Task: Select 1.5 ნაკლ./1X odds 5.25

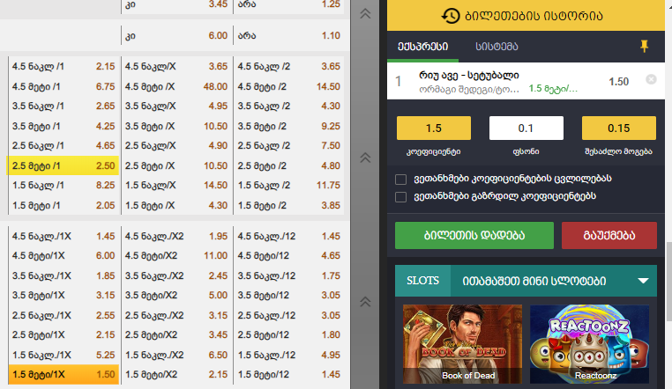Action: (x=63, y=356)
